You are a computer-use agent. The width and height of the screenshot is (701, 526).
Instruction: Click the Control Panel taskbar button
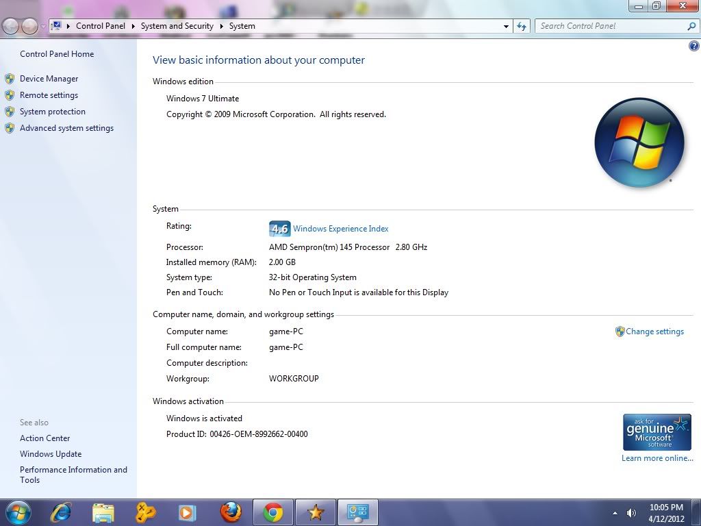357,512
